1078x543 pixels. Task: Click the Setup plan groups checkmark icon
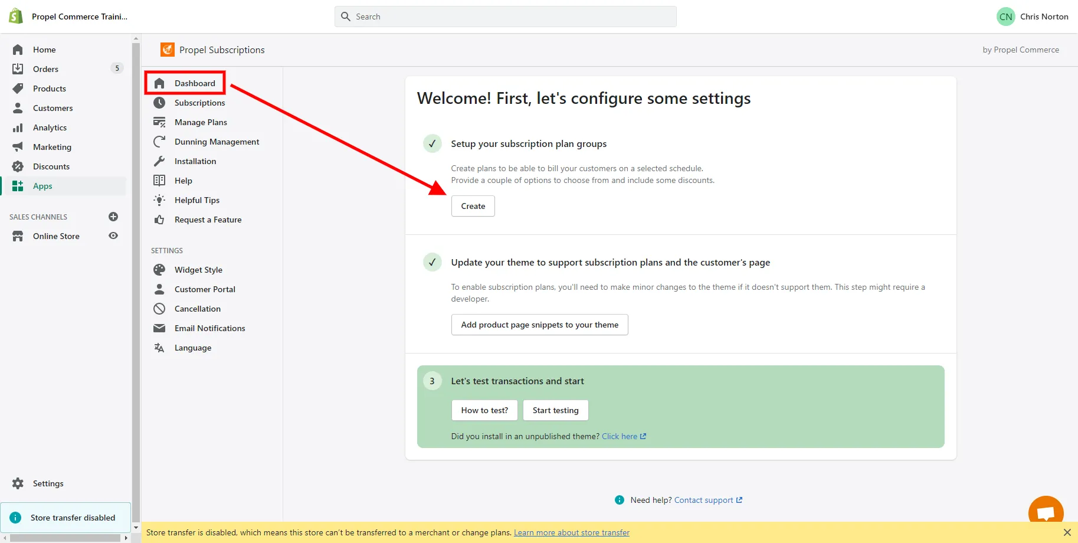(432, 143)
